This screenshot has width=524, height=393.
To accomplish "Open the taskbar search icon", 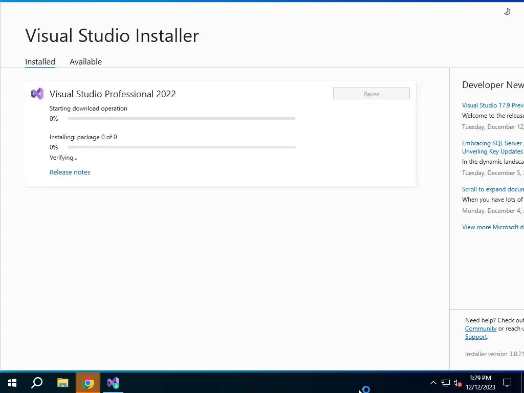I will coord(37,383).
